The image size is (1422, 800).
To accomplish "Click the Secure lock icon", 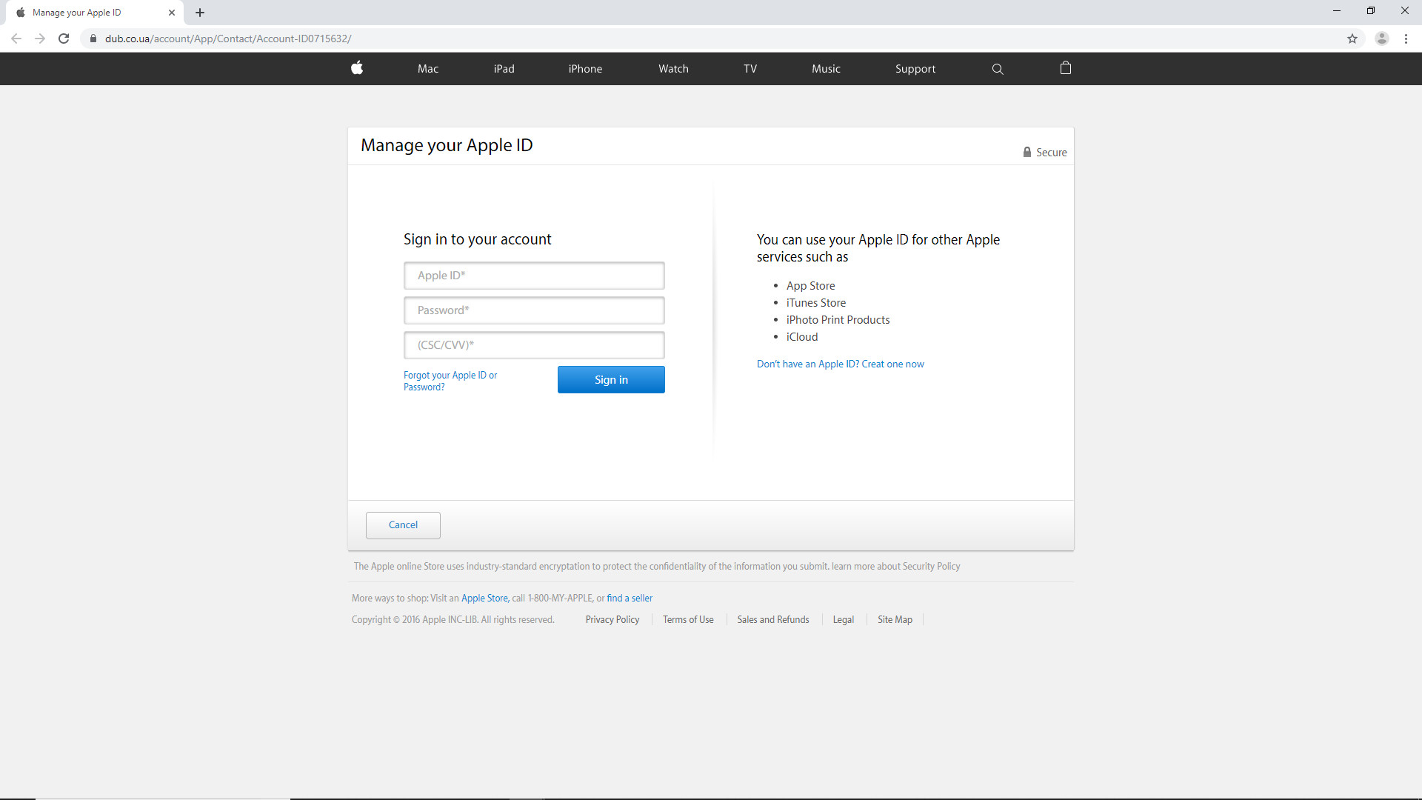I will pos(1027,152).
